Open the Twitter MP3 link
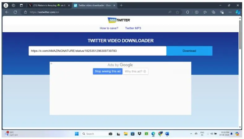Viewport: 244px width, 139px height. coord(133,28)
